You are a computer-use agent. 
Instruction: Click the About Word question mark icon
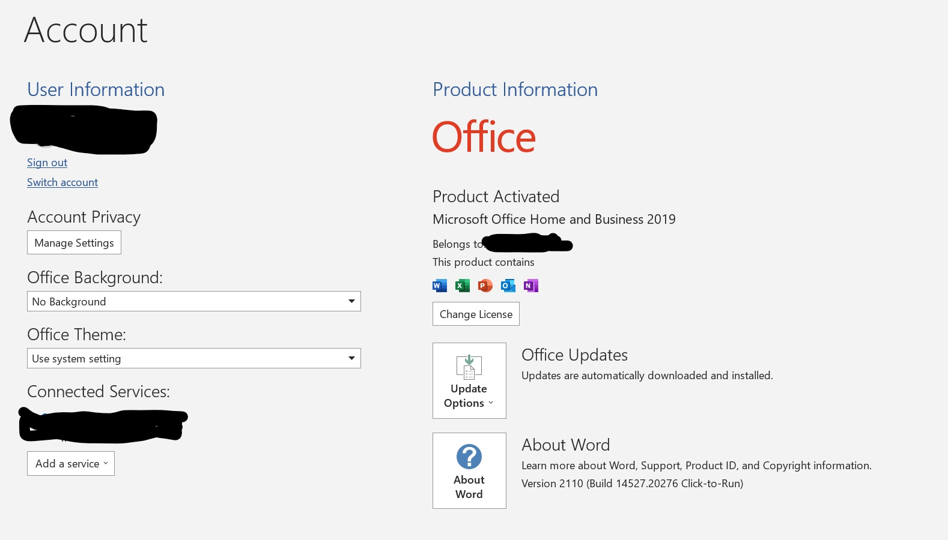pyautogui.click(x=469, y=457)
